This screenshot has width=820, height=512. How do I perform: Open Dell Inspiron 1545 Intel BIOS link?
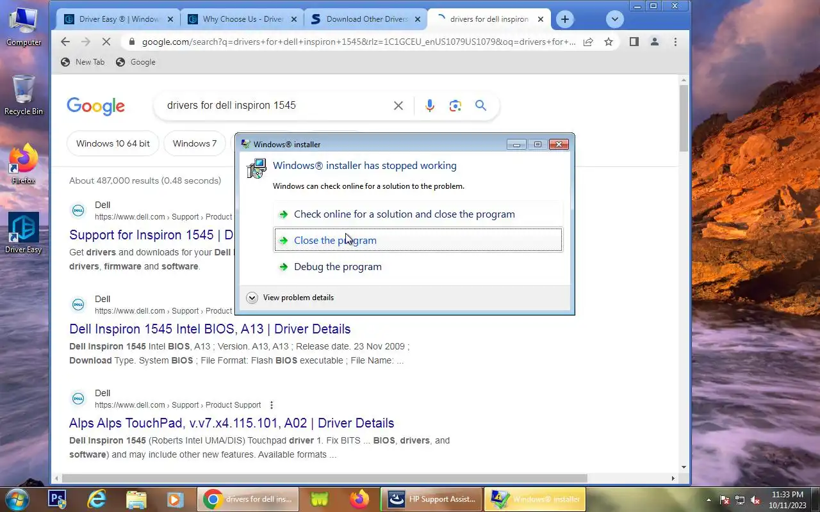[210, 329]
